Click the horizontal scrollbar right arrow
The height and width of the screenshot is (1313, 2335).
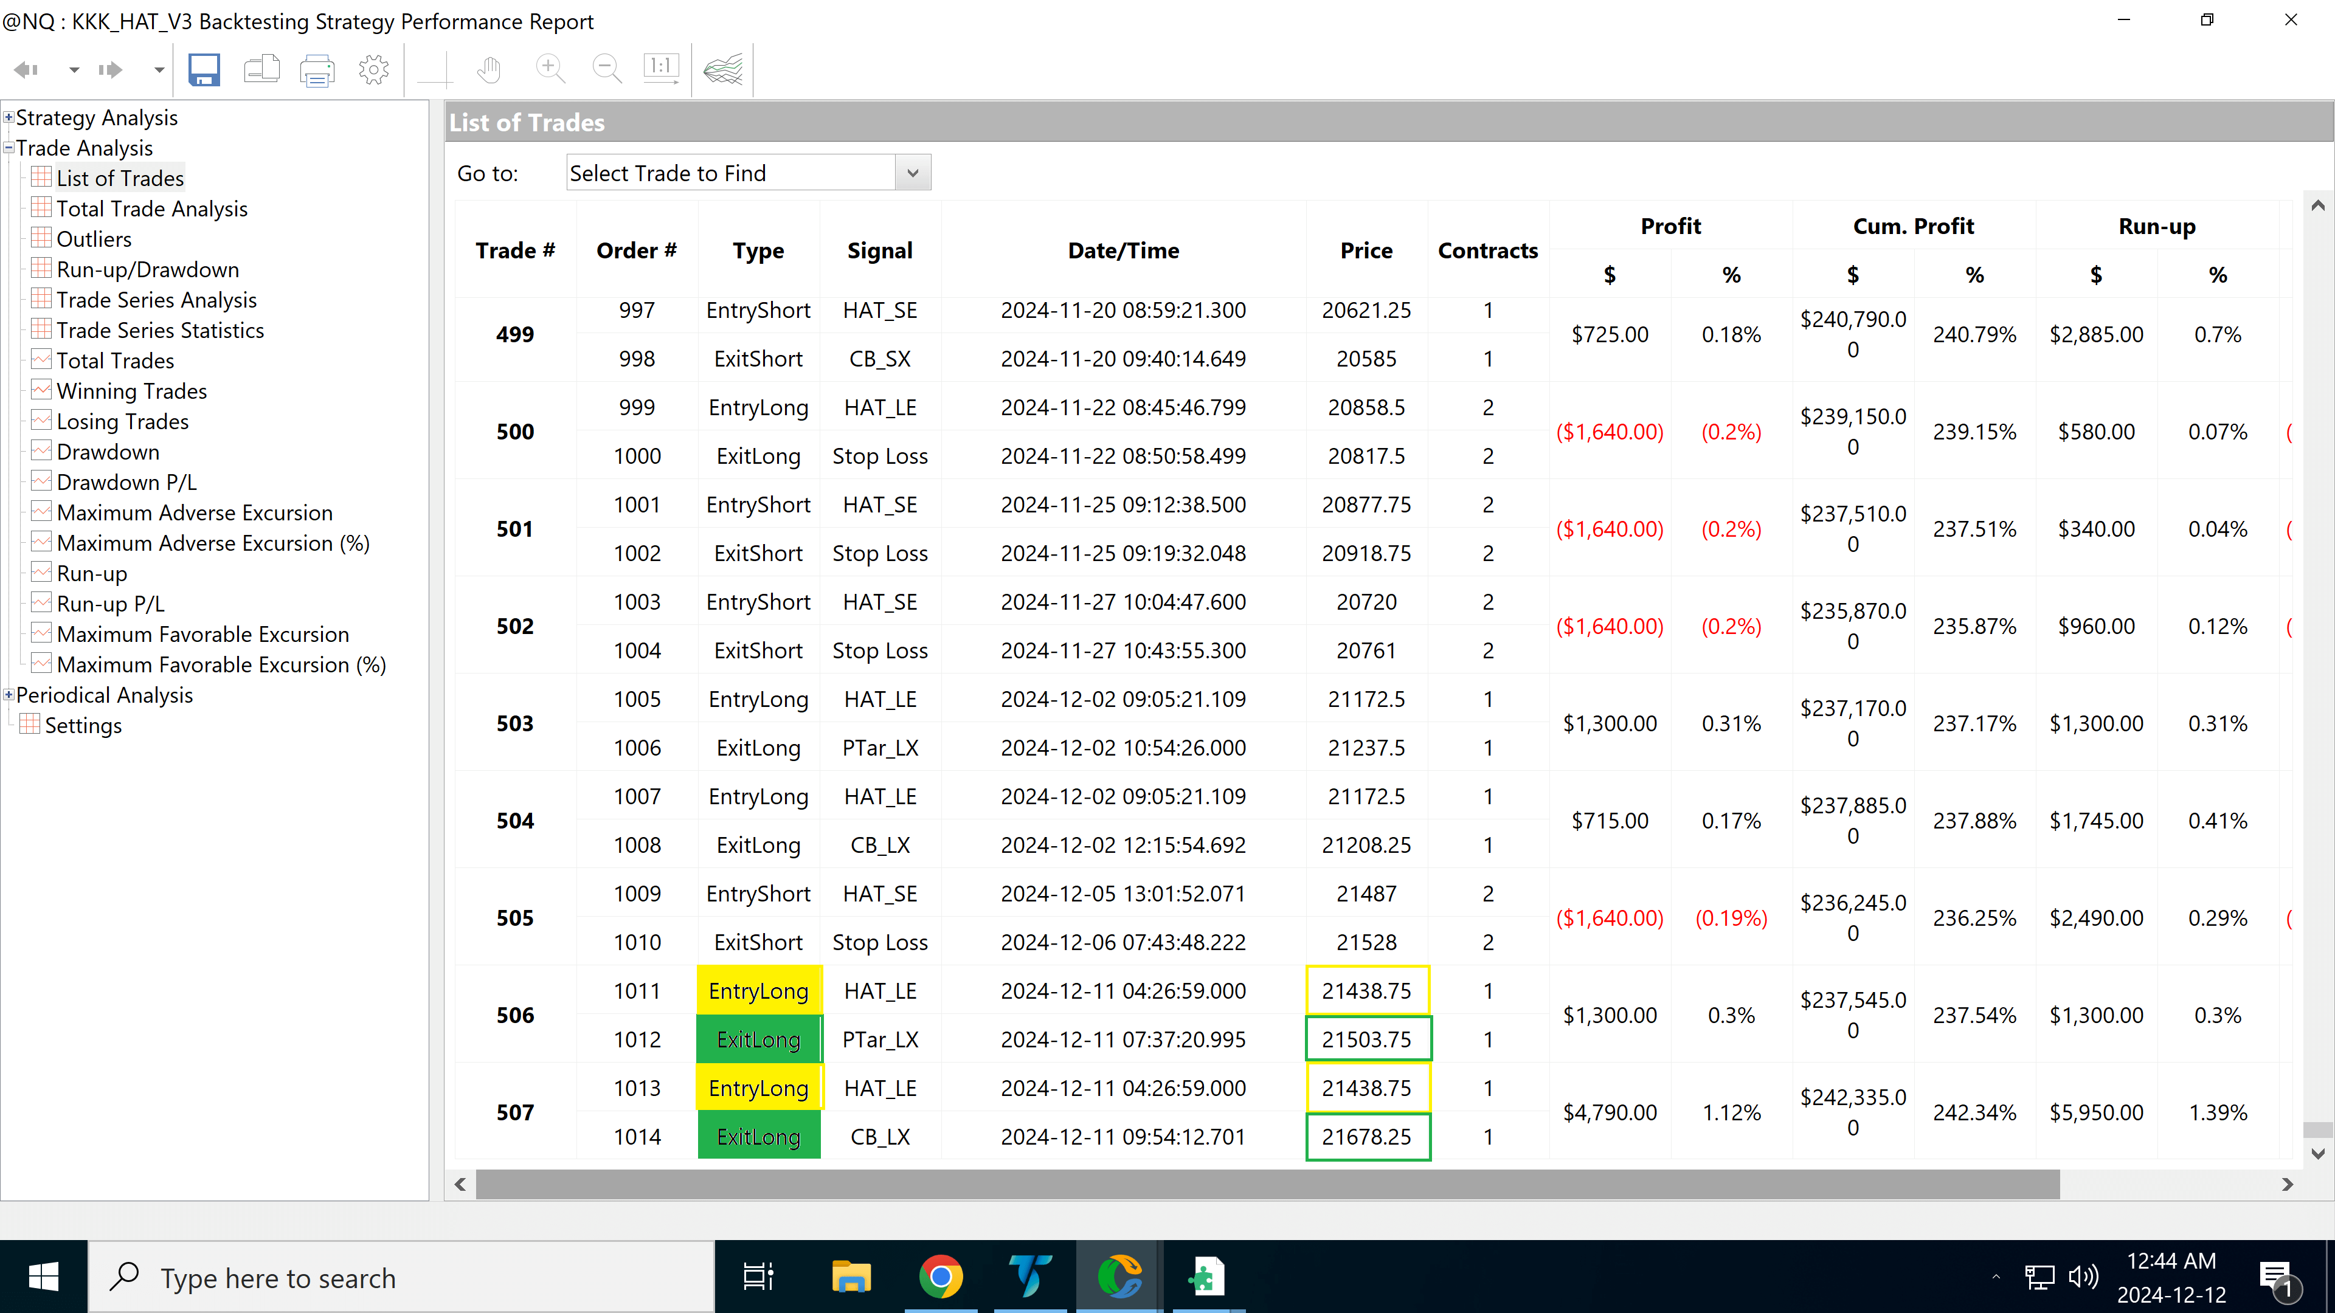tap(2287, 1184)
